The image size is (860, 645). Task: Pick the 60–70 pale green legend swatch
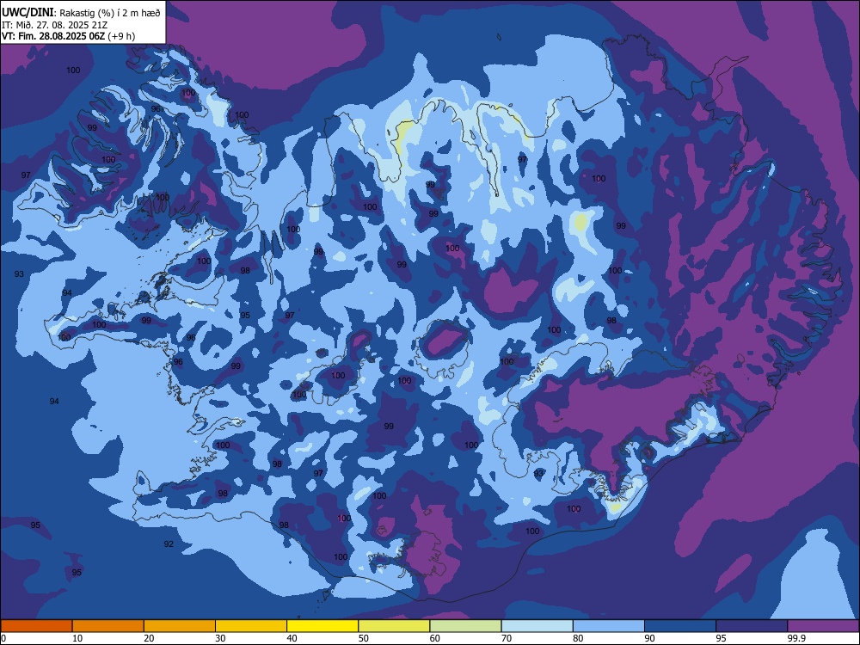click(x=465, y=626)
